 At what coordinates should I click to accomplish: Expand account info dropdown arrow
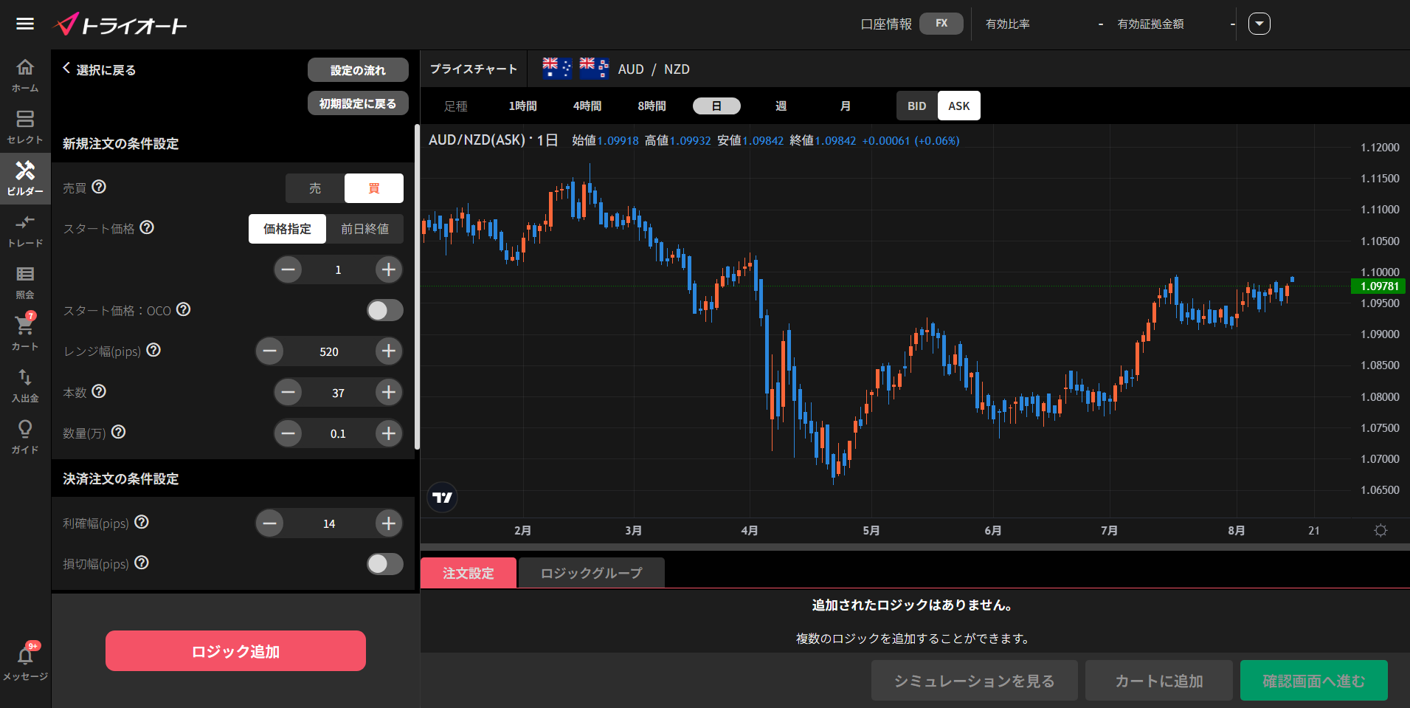[x=1259, y=24]
